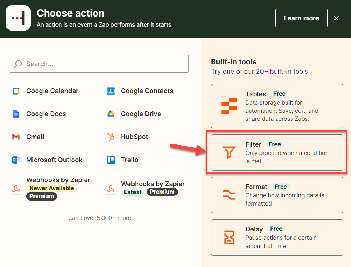Image resolution: width=351 pixels, height=267 pixels.
Task: Select Microsoft Outlook label
Action: 54,160
